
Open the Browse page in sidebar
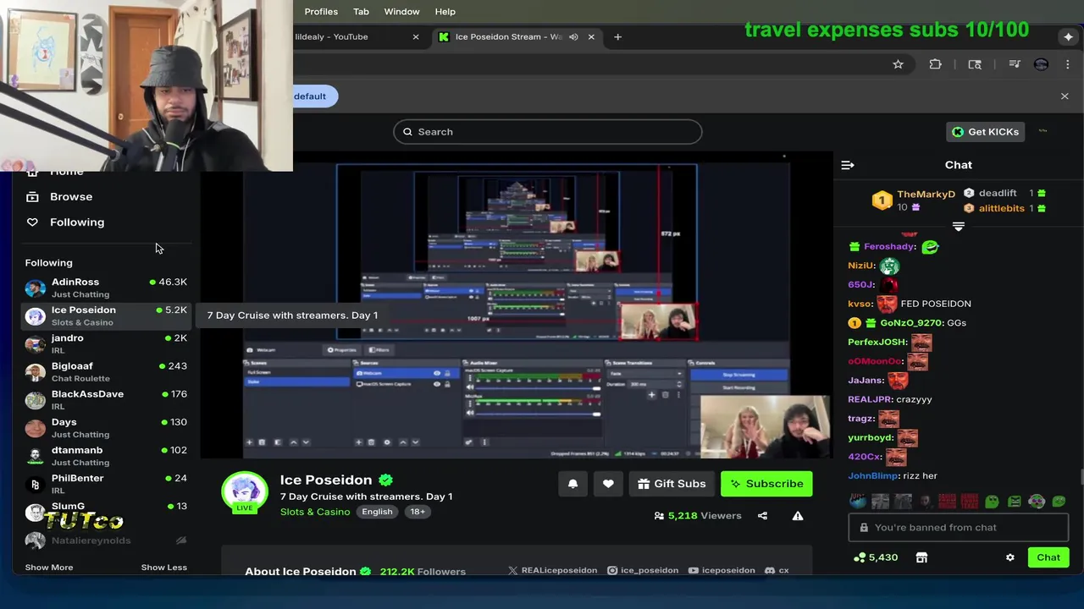coord(71,196)
